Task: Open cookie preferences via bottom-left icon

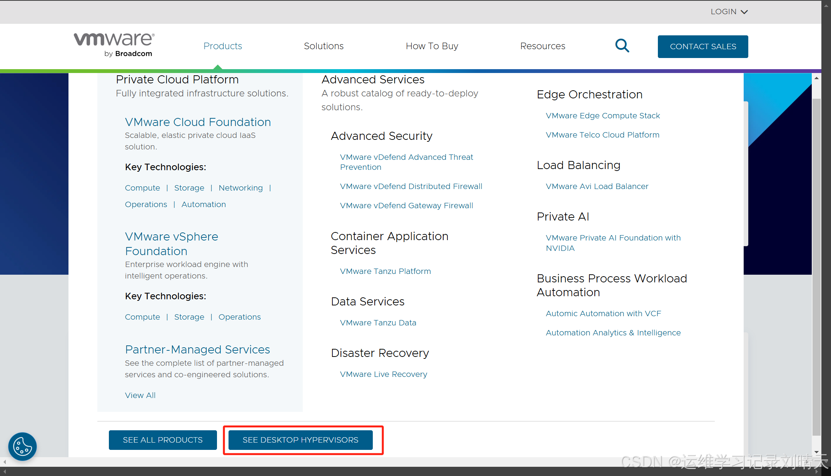Action: [22, 446]
